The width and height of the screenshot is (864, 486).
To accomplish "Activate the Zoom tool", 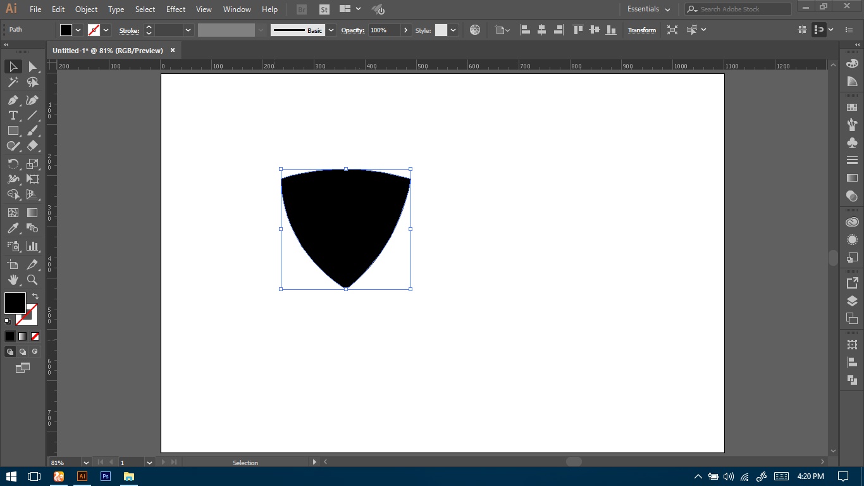I will [32, 280].
